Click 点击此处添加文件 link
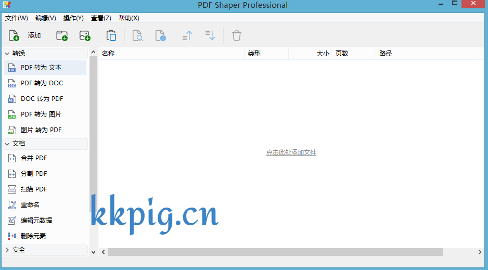The width and height of the screenshot is (488, 270). 291,152
